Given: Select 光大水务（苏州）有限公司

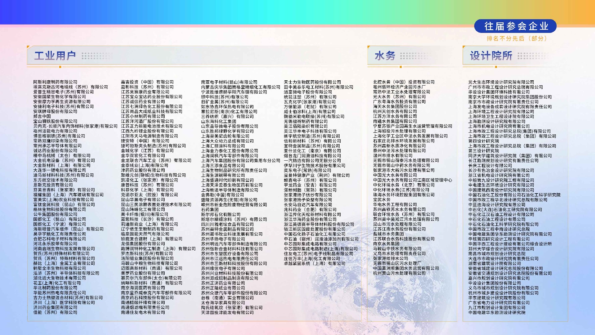Looking at the screenshot, I should click(400, 97).
